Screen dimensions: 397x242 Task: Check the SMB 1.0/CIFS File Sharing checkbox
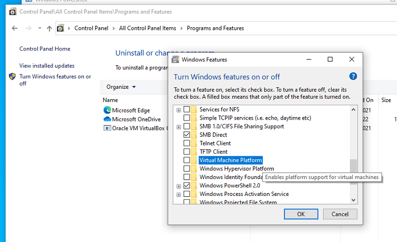(x=187, y=126)
